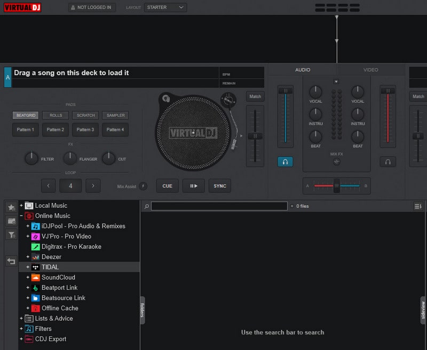Open the browser options icon near 0 files

[418, 207]
